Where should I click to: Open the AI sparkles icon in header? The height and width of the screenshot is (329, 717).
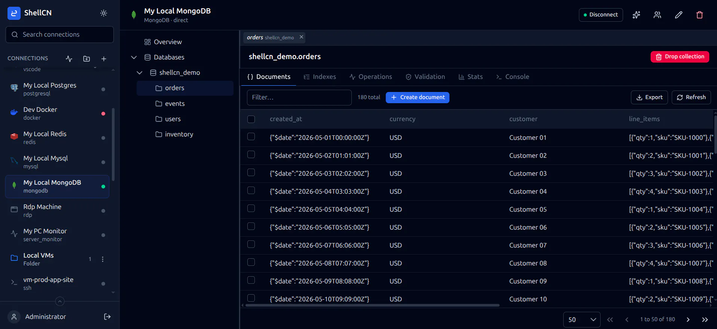coord(636,15)
